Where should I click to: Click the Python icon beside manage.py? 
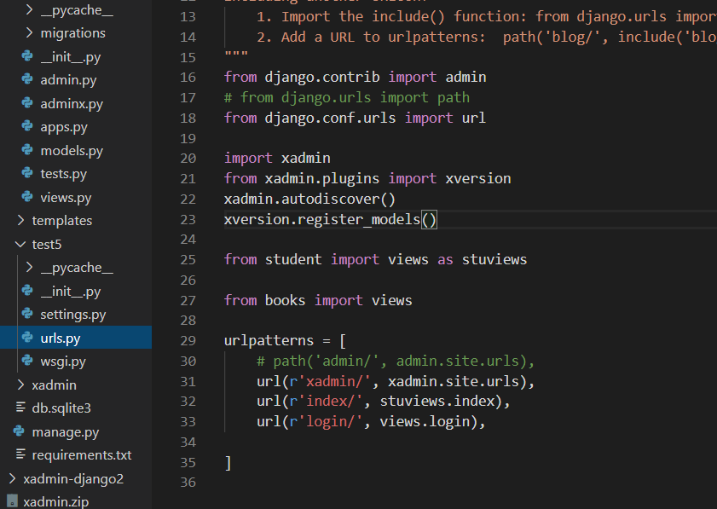19,431
